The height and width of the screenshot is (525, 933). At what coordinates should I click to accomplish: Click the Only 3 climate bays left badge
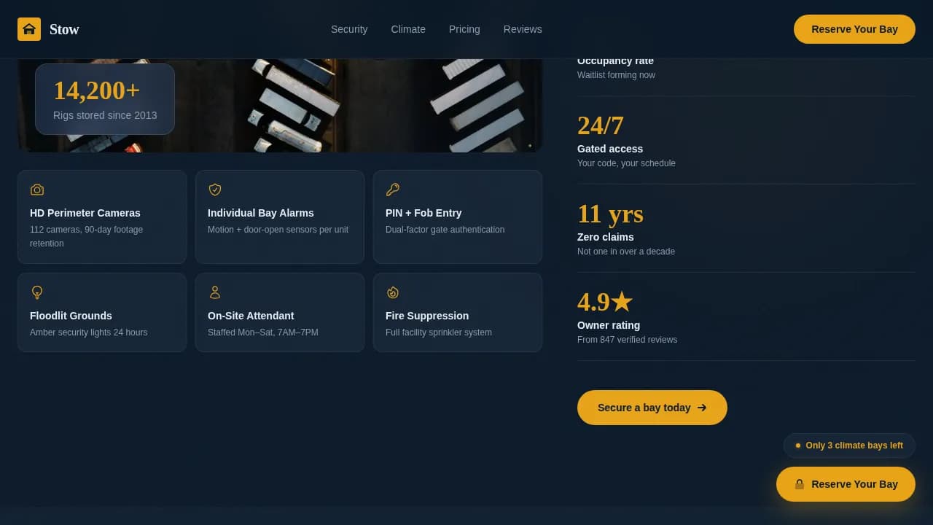coord(849,446)
